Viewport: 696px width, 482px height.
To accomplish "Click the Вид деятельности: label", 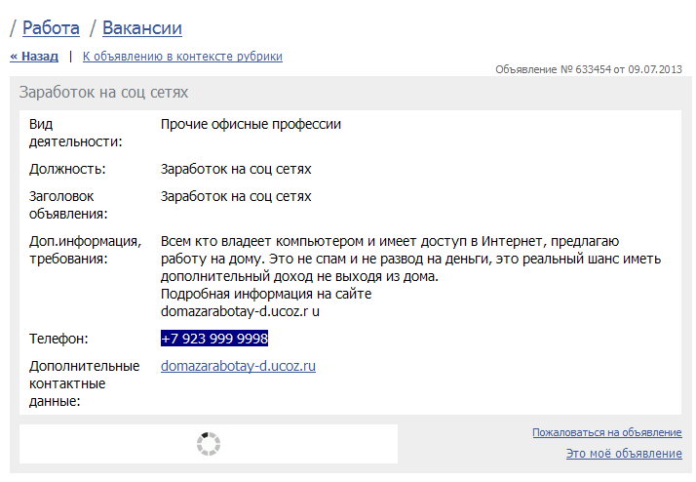I will pyautogui.click(x=75, y=133).
